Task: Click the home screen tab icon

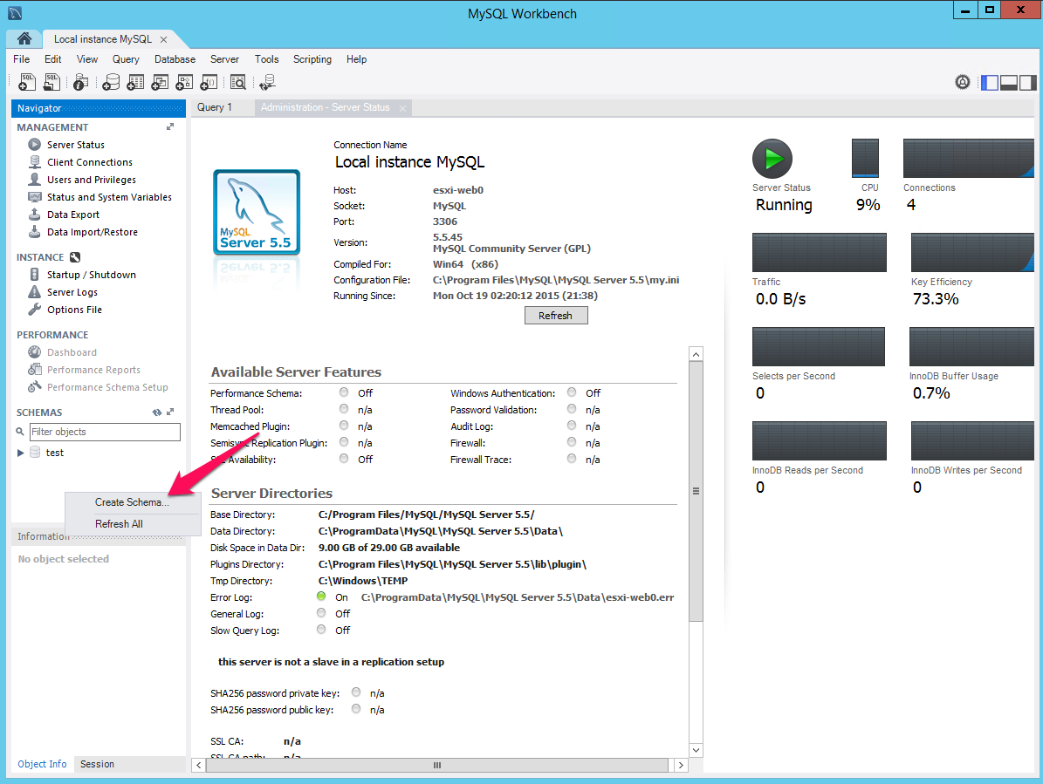Action: coord(24,39)
